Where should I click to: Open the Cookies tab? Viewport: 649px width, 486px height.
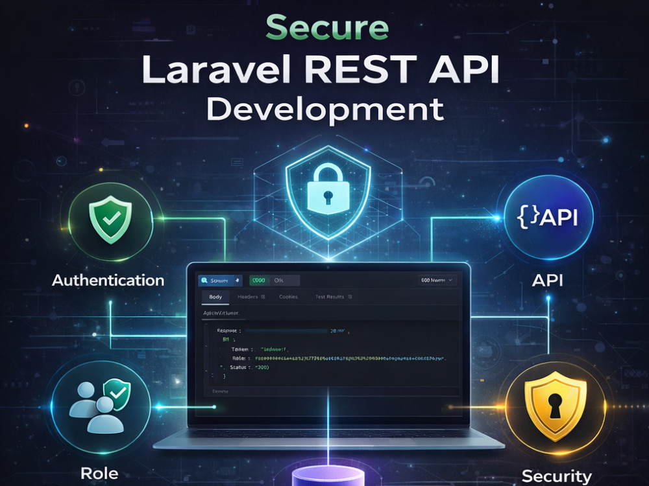288,297
